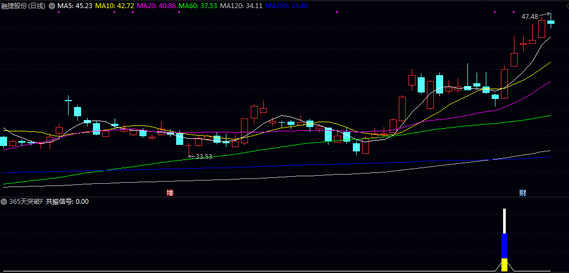Image resolution: width=569 pixels, height=273 pixels.
Task: Click the magenta MA20: 40.86 label
Action: 156,6
